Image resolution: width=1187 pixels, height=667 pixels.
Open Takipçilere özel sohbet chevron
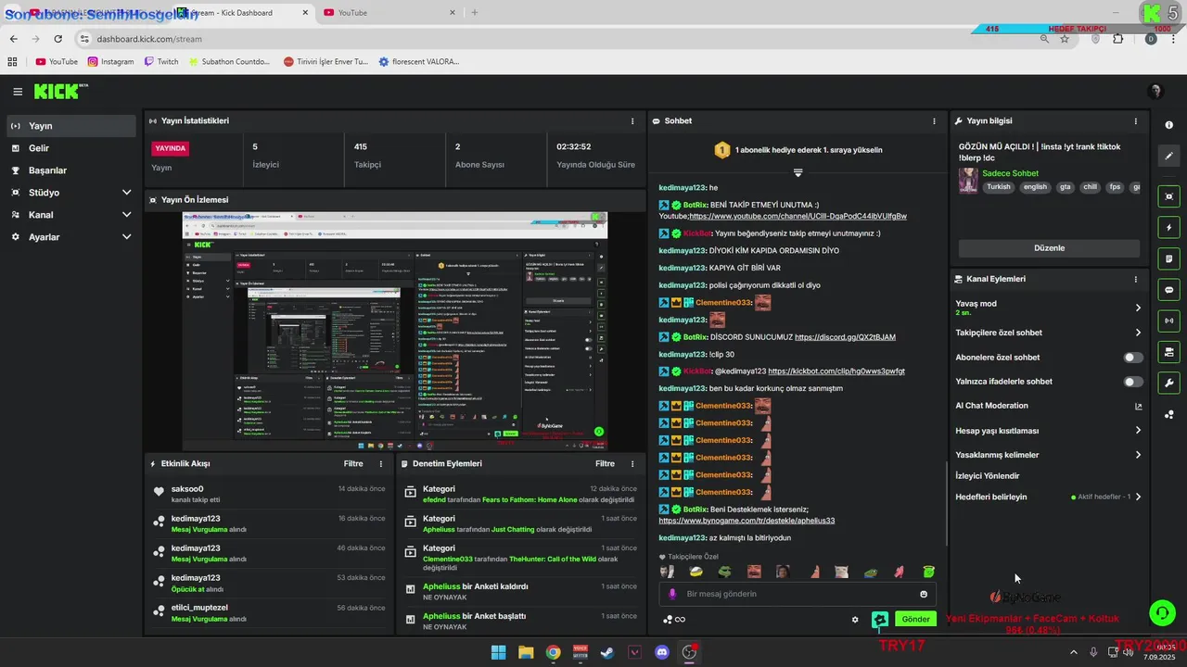(x=1138, y=333)
